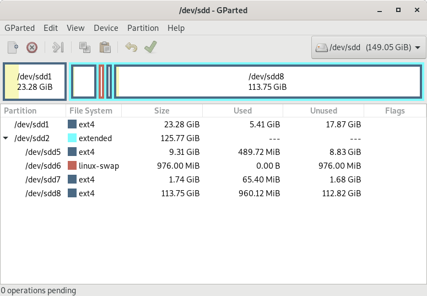
Task: Select the /dev/sdd5 block in disk map
Action: pyautogui.click(x=84, y=82)
